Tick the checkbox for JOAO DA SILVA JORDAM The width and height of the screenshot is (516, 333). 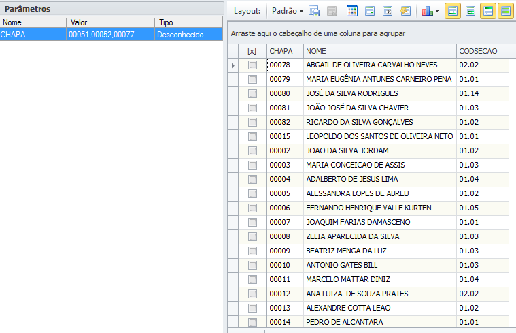[x=252, y=150]
